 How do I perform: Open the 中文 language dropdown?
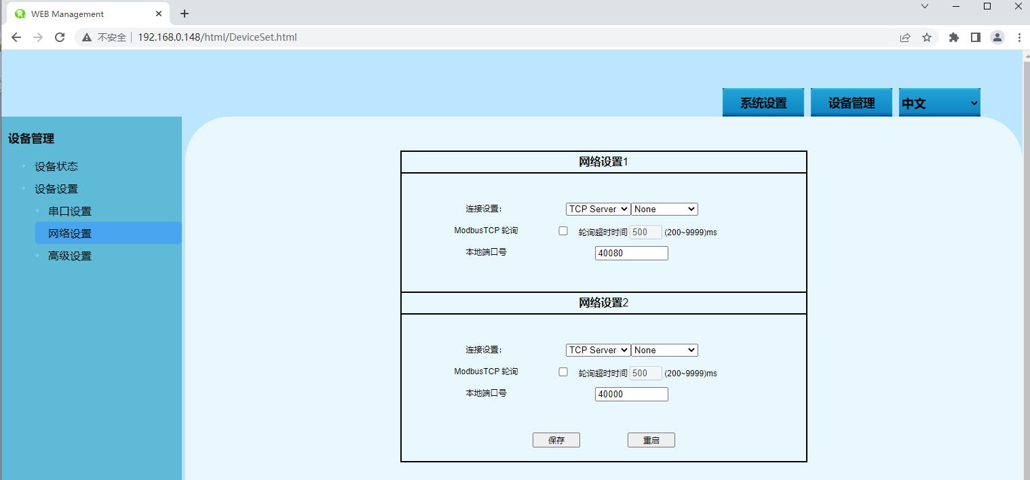click(939, 103)
